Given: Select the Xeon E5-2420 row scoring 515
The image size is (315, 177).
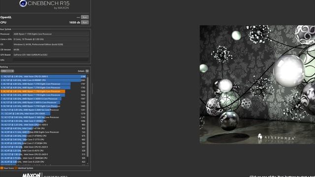Looking at the screenshot, I should pyautogui.click(x=43, y=154).
